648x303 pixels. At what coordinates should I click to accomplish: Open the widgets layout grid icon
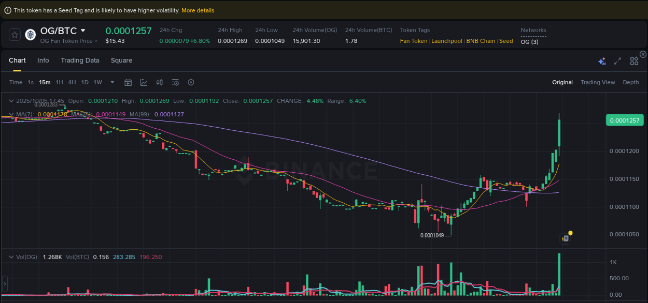[634, 60]
